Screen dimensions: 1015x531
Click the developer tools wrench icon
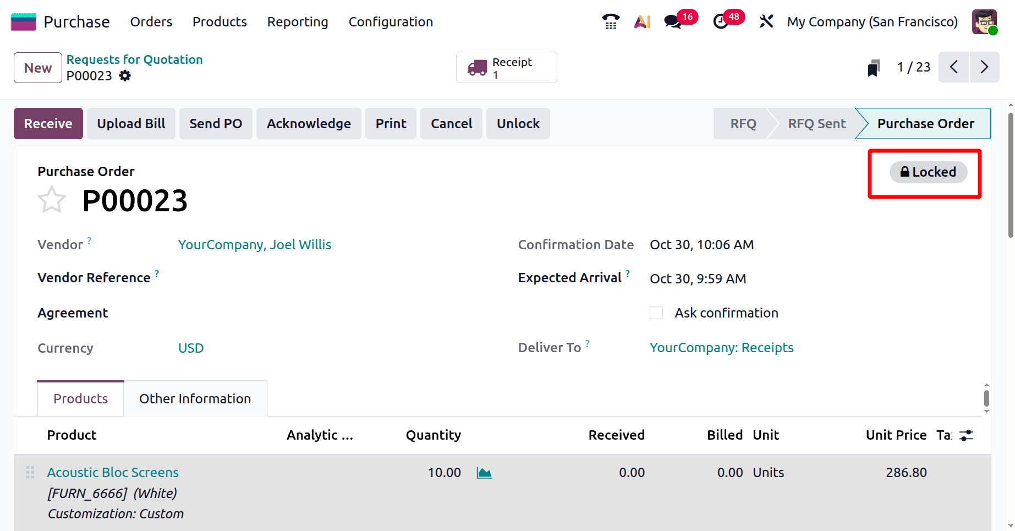point(766,21)
